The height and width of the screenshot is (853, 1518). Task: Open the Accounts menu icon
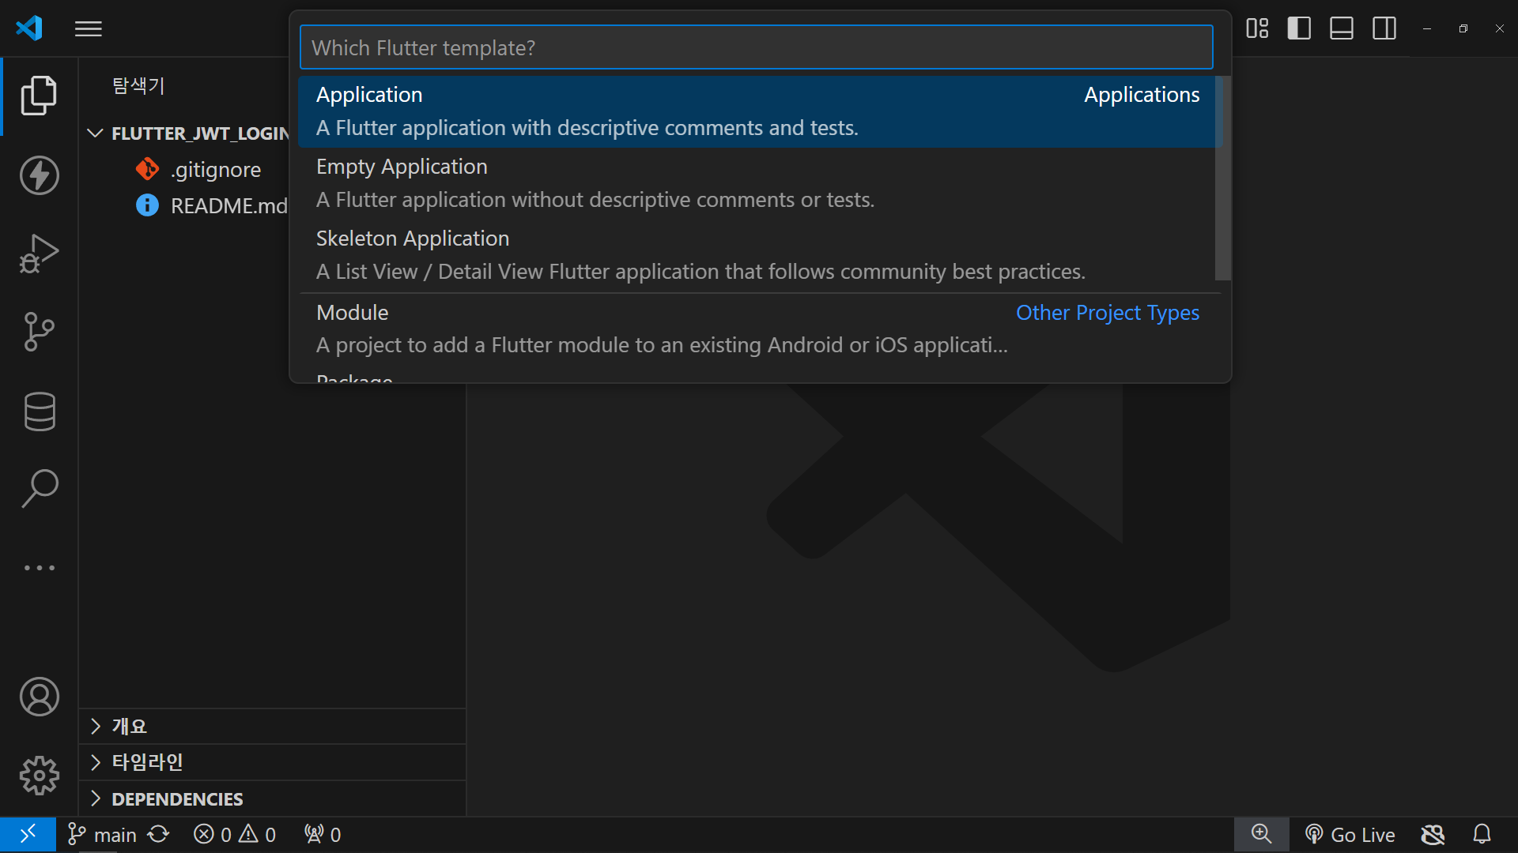[39, 697]
